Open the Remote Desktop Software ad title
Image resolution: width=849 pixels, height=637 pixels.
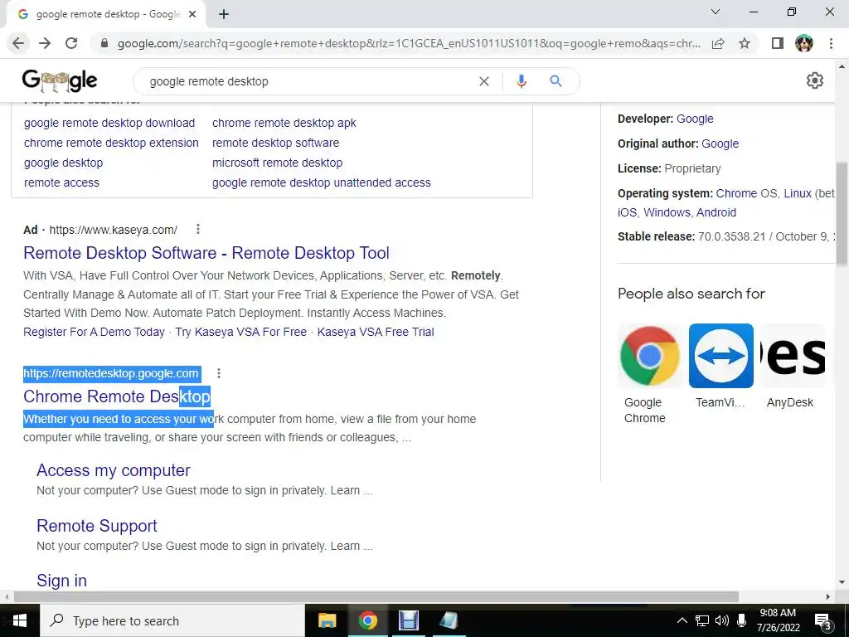206,253
